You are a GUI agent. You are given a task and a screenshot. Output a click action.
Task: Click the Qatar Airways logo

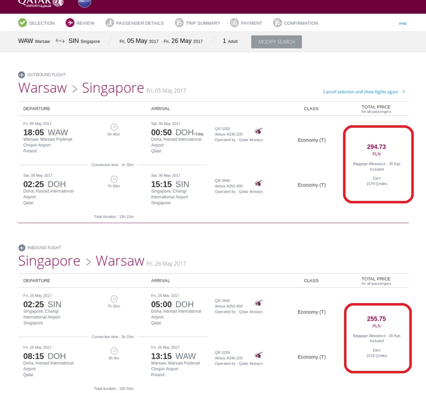tap(41, 3)
